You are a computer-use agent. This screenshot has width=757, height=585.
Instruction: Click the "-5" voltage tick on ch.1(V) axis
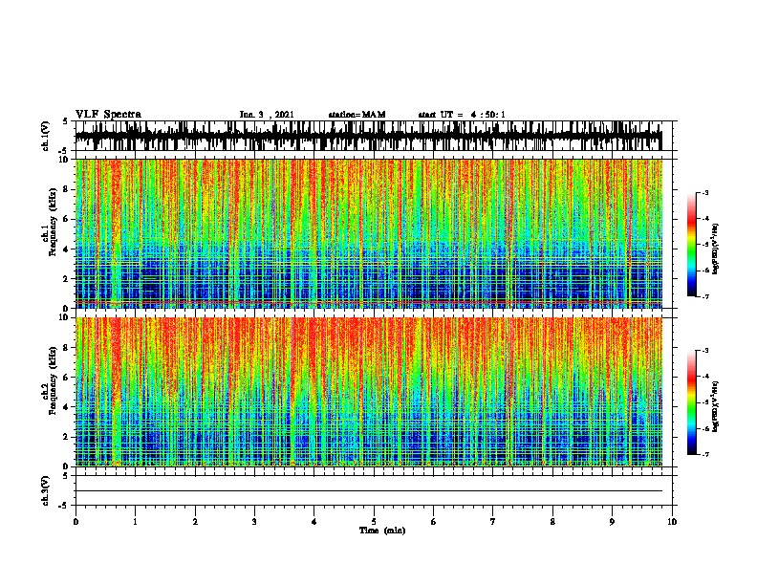coord(64,151)
